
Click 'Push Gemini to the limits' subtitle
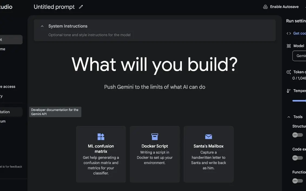[154, 87]
